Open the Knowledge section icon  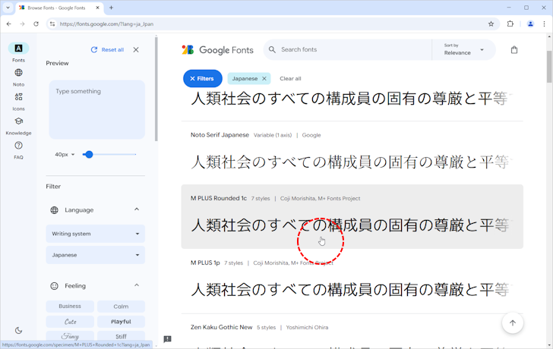[18, 121]
